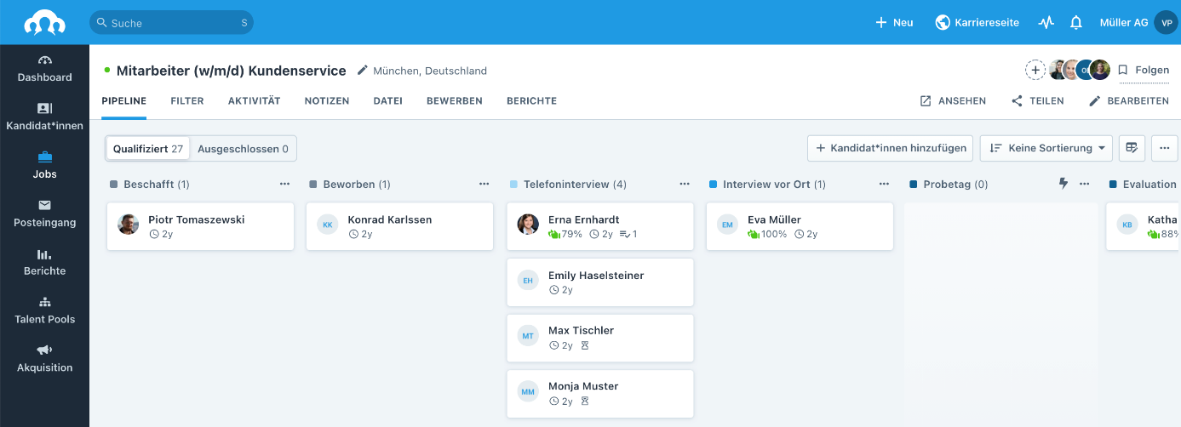1181x427 pixels.
Task: Open the Dashboard from the sidebar
Action: [45, 68]
